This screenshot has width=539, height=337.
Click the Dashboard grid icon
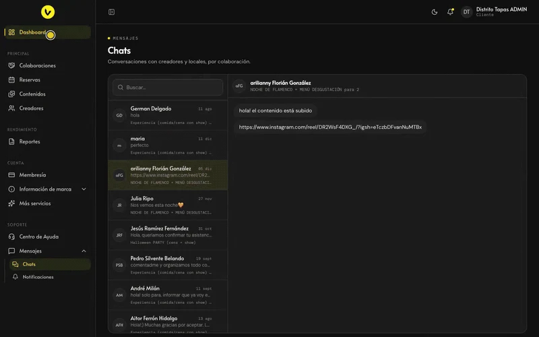11,32
